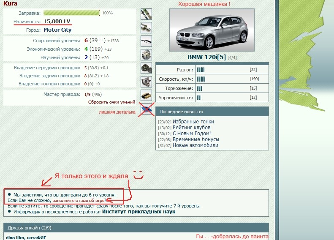This screenshot has height=240, width=334.
Task: Click 'Экономический уровень' value 4 (109)
Action: 93,49
